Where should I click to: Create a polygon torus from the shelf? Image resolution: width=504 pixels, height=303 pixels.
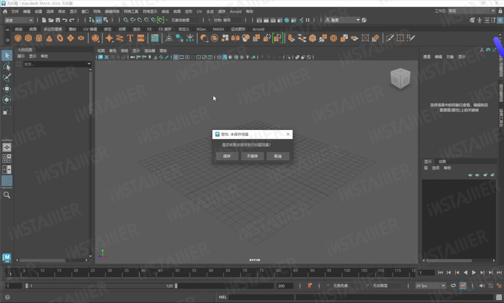point(60,38)
